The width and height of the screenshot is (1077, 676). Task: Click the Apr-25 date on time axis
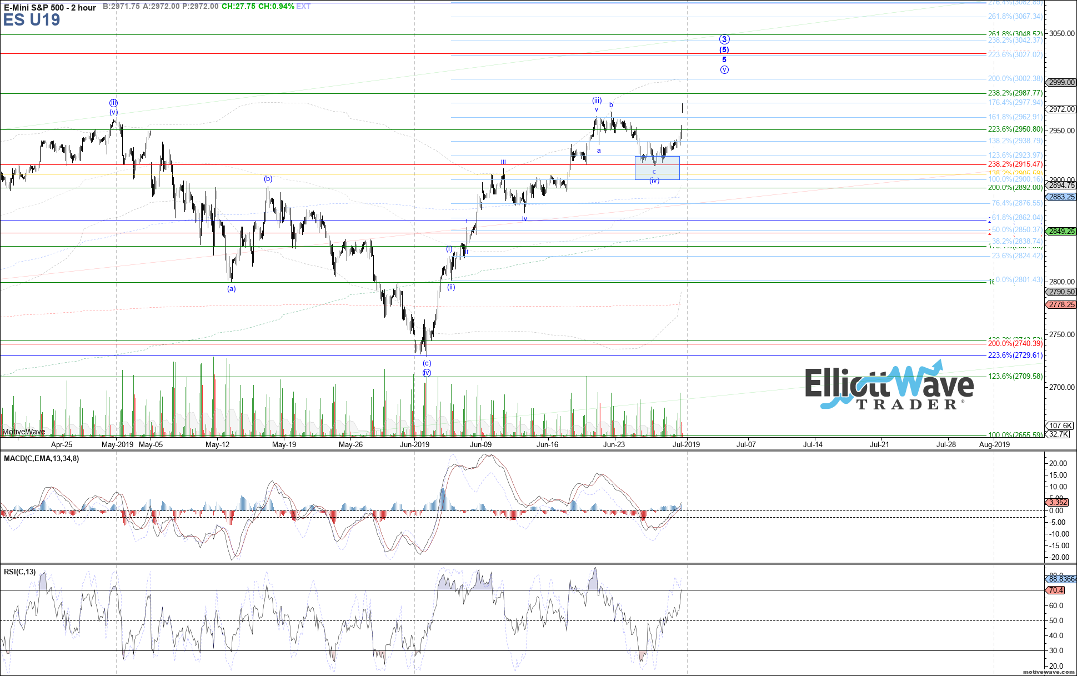point(62,444)
